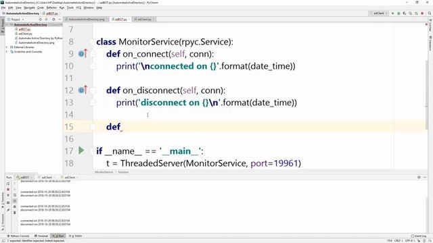The image size is (433, 243).
Task: Fold the on_disconnect method at line 12
Action: (x=93, y=90)
